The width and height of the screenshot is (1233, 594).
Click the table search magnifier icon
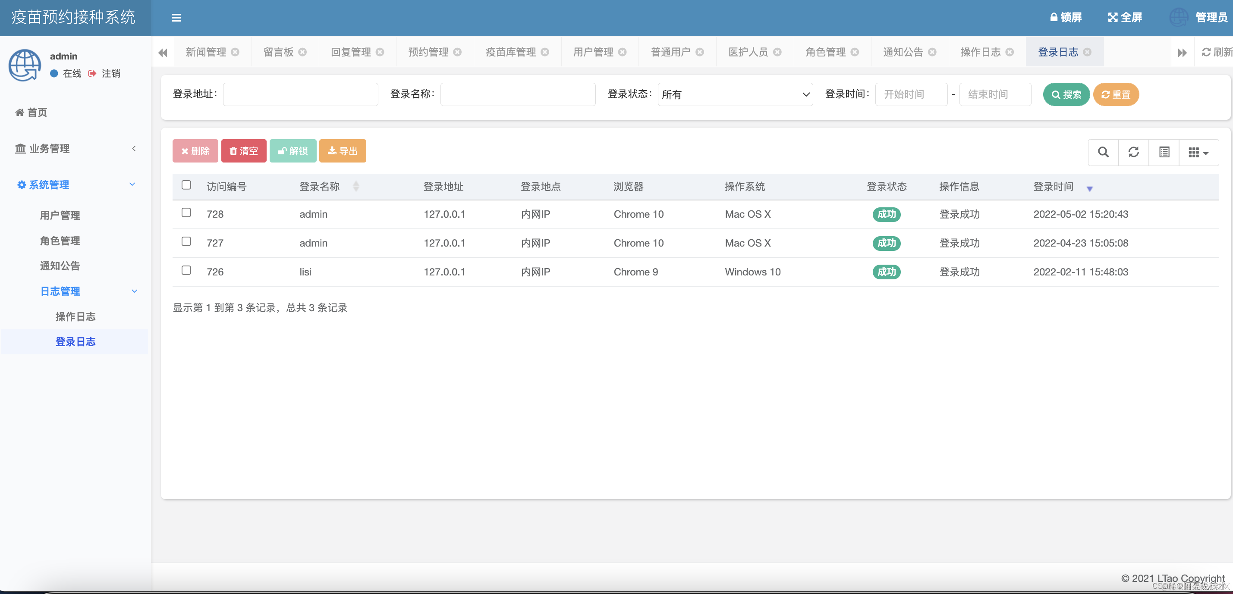(x=1103, y=152)
